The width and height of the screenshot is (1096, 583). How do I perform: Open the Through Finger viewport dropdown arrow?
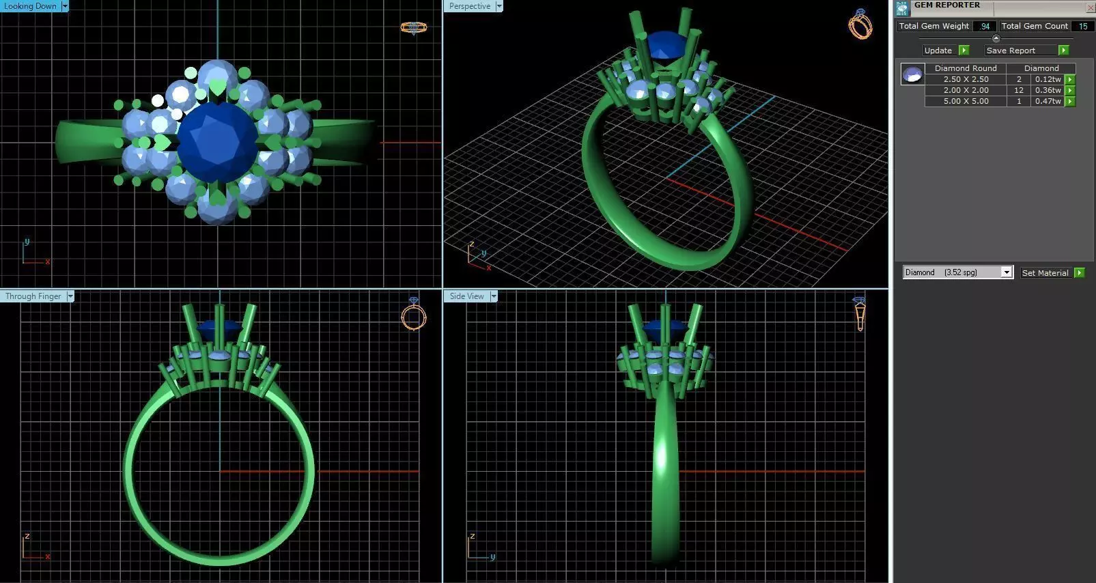click(70, 296)
